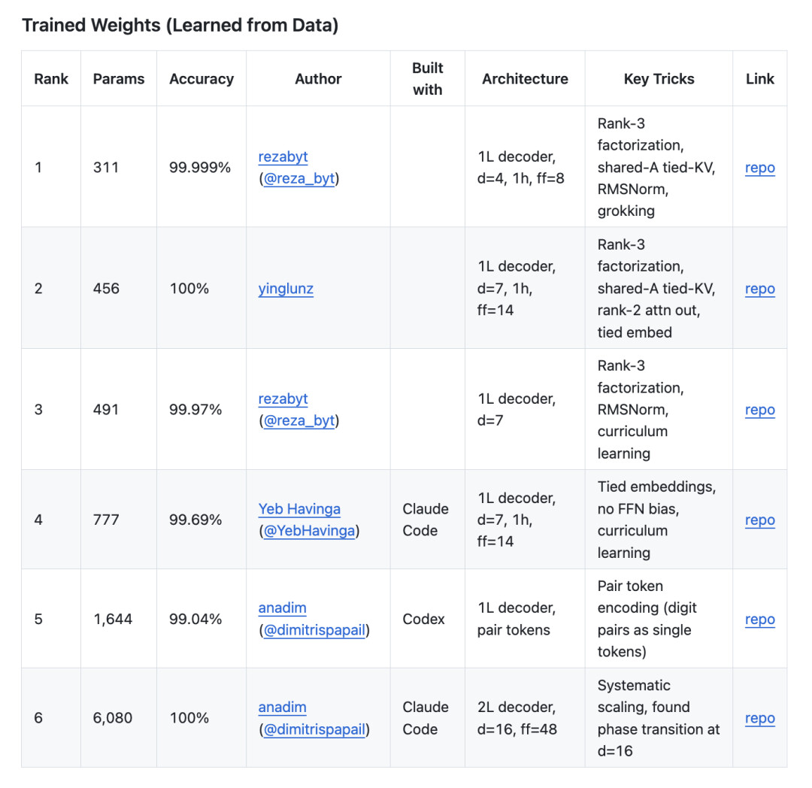Open repo link for the pair tokens model
This screenshot has width=812, height=788.
click(759, 619)
